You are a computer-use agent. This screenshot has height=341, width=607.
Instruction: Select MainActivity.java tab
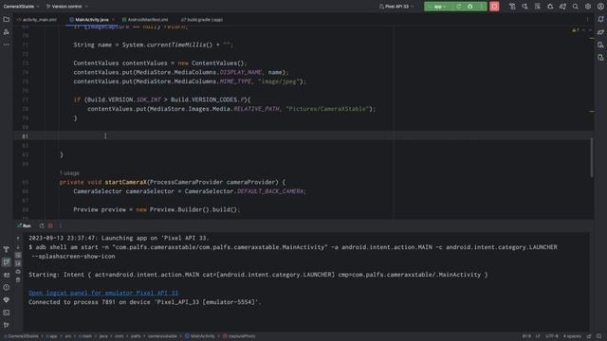pos(91,20)
